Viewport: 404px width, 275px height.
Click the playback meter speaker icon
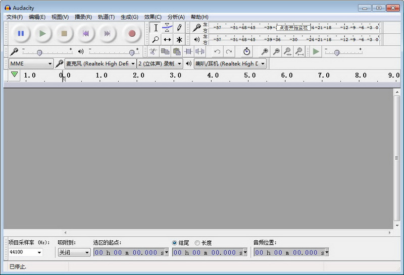[x=197, y=40]
